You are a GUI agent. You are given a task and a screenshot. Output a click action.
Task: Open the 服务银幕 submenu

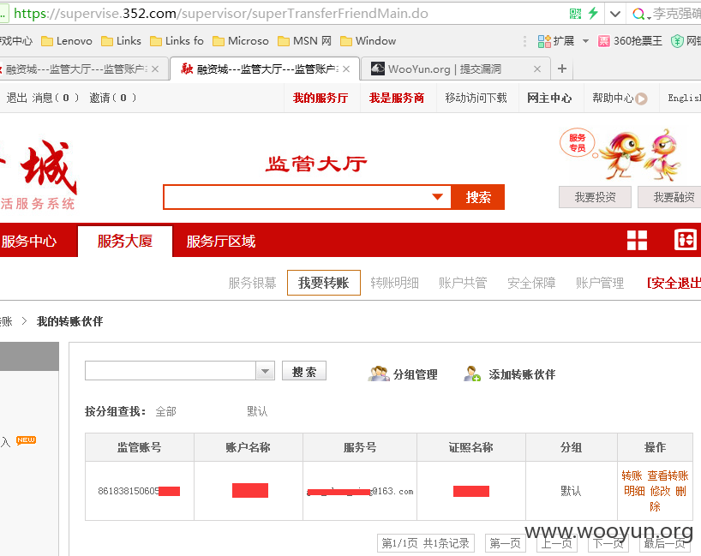[x=252, y=283]
